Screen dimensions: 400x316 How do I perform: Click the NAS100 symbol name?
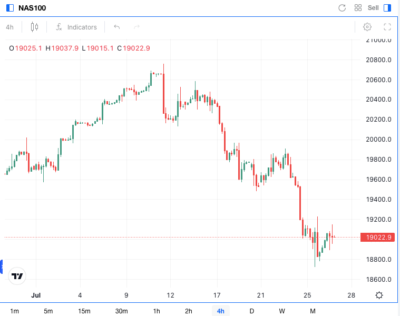[32, 8]
